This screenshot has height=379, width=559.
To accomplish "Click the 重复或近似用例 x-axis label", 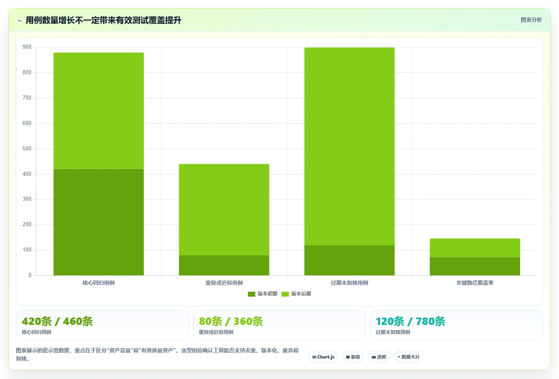I will [x=224, y=283].
